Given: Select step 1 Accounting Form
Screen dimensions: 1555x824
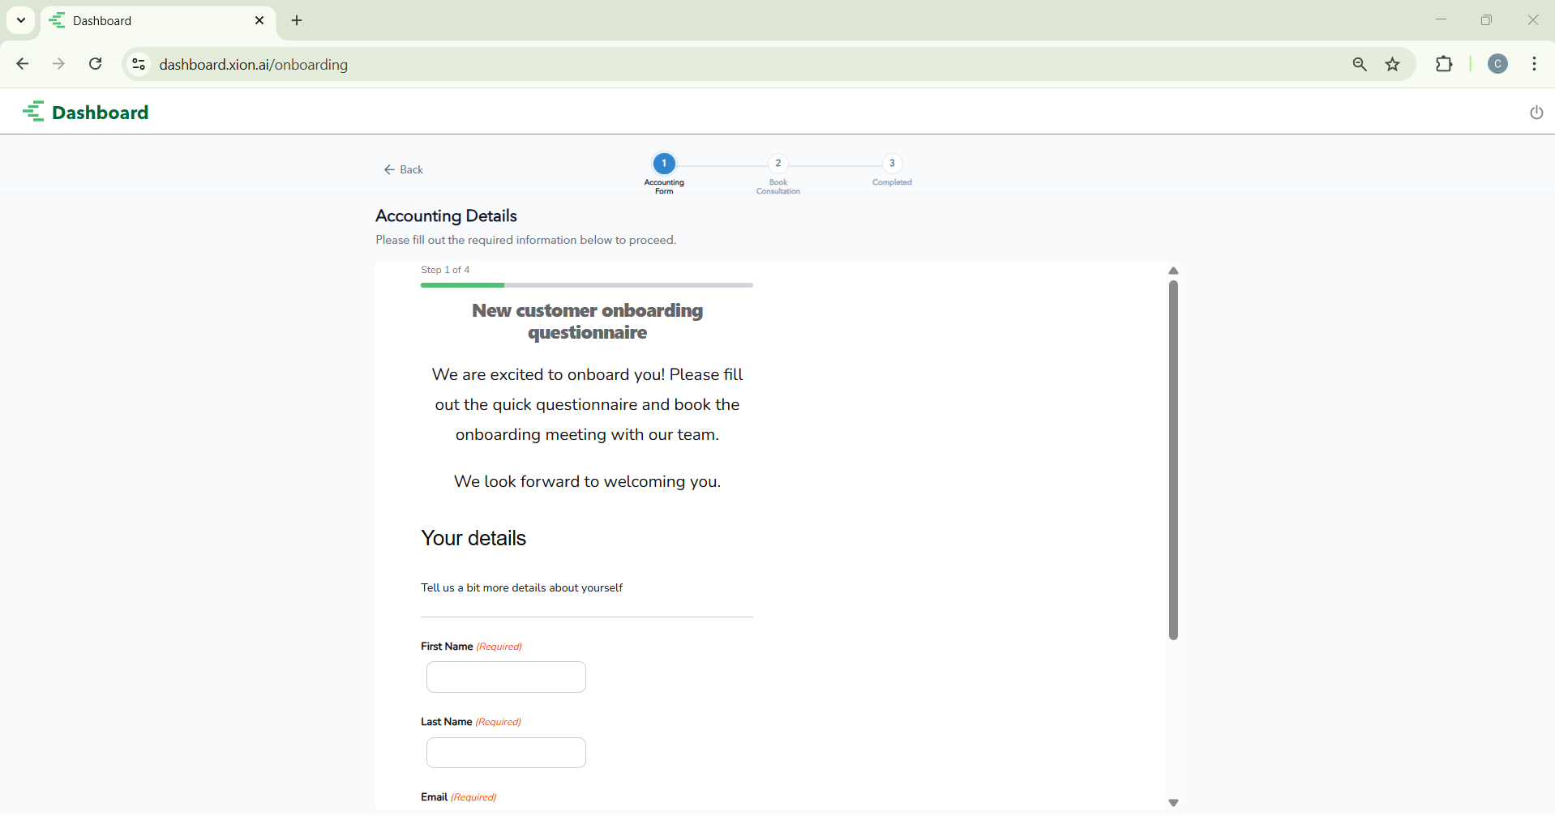Looking at the screenshot, I should tap(664, 164).
